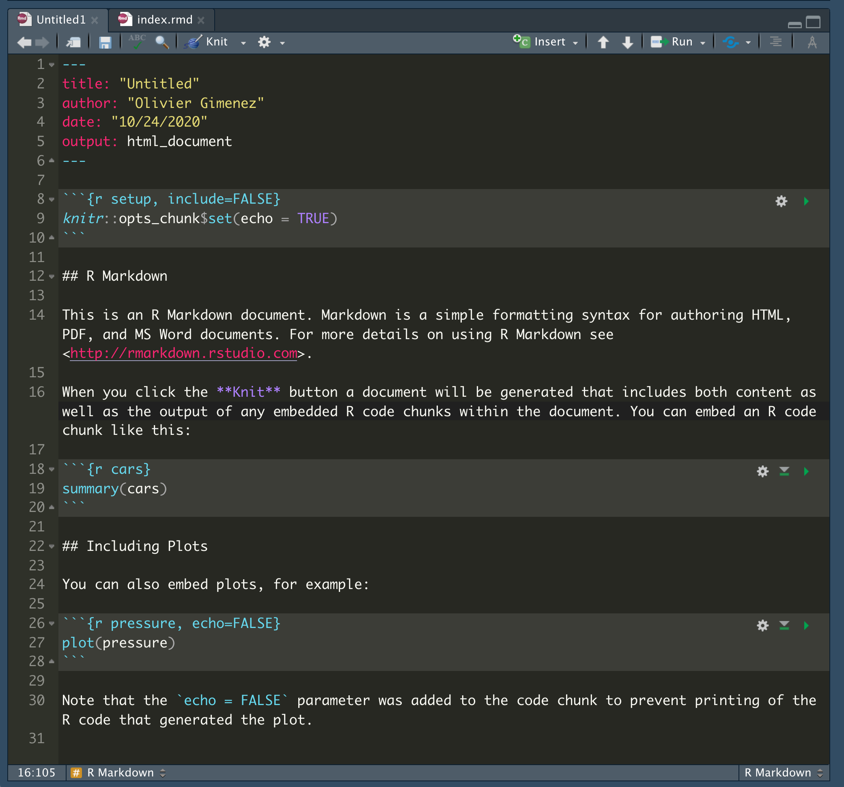This screenshot has height=787, width=844.
Task: Click the title "Untitled" line
Action: [x=131, y=84]
